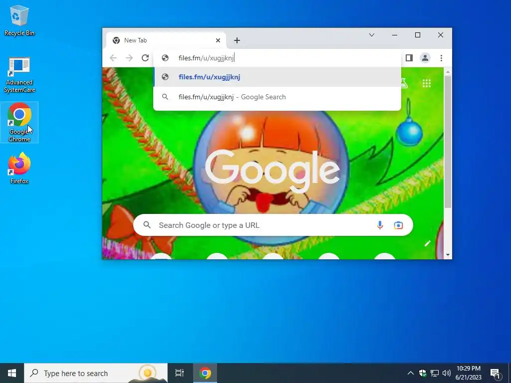Viewport: 511px width, 383px height.
Task: Open Chrome's side panel icon
Action: click(409, 58)
